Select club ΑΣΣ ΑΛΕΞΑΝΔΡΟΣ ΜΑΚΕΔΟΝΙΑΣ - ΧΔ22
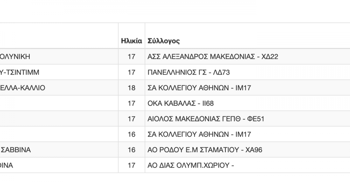Screen dimensions: 350x182 (x=213, y=56)
